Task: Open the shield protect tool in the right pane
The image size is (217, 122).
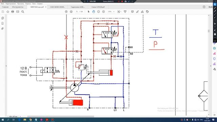Action: point(214,59)
